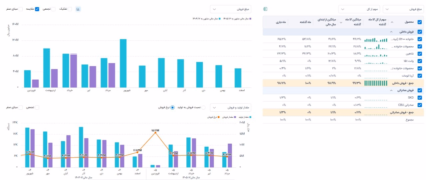Viewport: 426px width, 180px height.
Task: Untick the مقایسه checkbox
Action: tap(37, 9)
